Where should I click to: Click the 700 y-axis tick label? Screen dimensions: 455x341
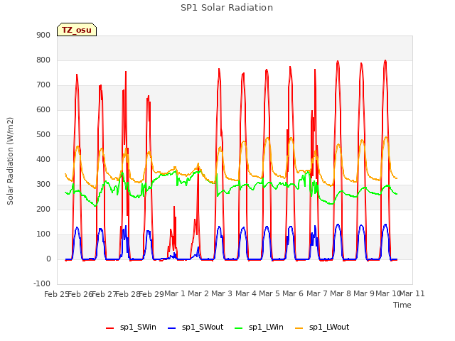tap(43, 85)
